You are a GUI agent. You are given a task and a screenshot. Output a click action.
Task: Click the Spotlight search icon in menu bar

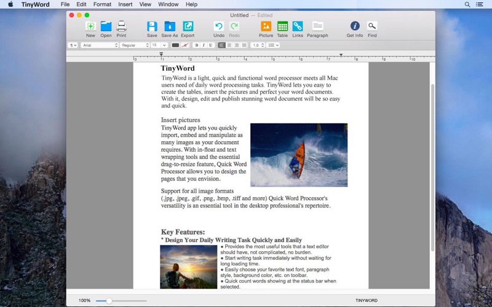click(467, 4)
